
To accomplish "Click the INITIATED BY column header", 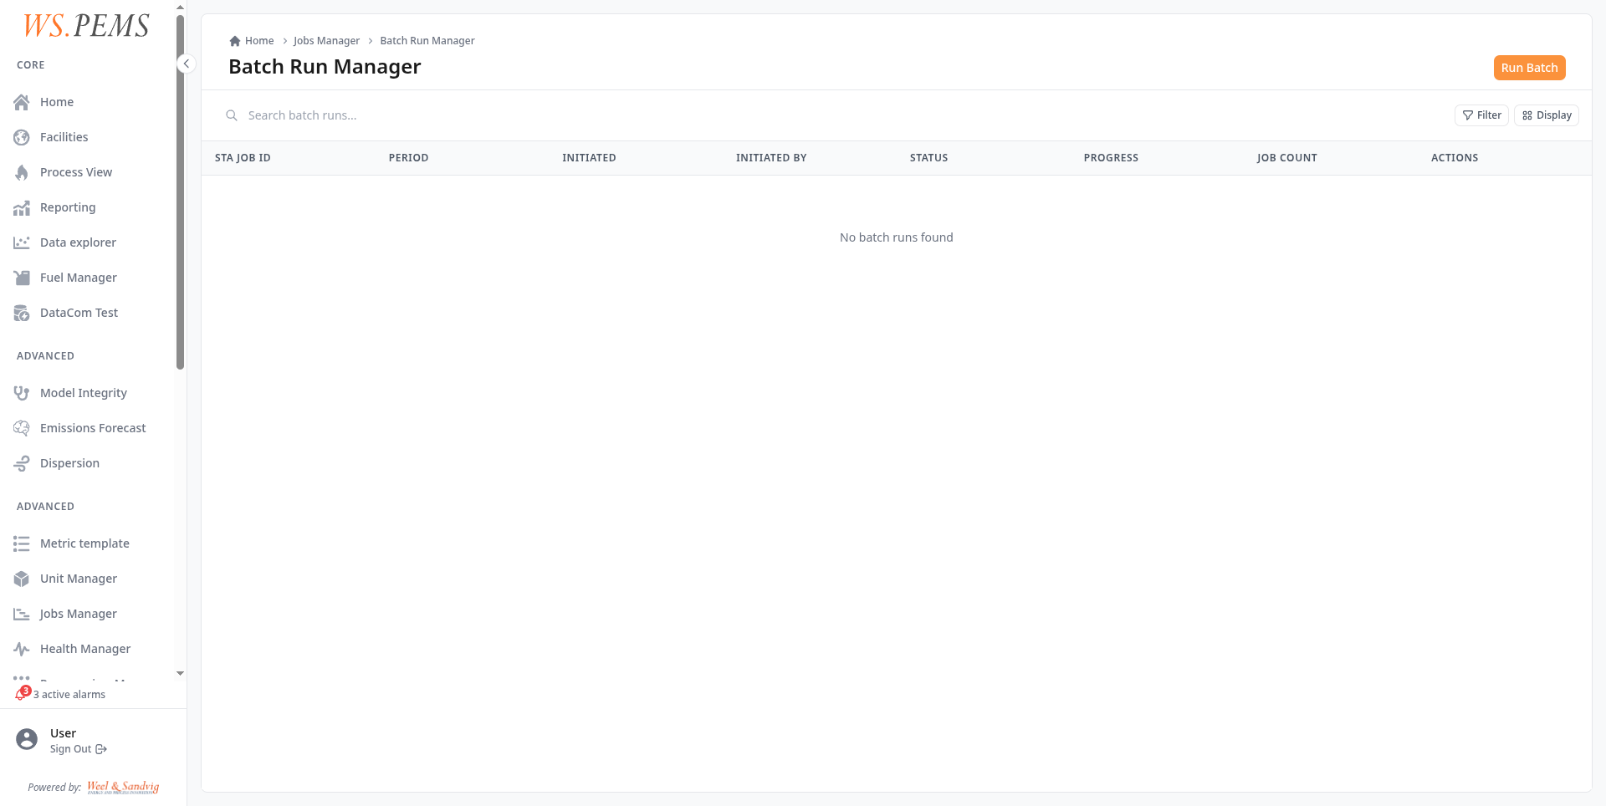I will tap(771, 158).
